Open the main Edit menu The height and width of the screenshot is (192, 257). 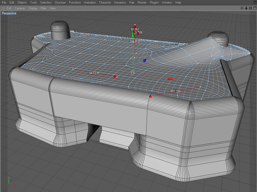pyautogui.click(x=12, y=3)
